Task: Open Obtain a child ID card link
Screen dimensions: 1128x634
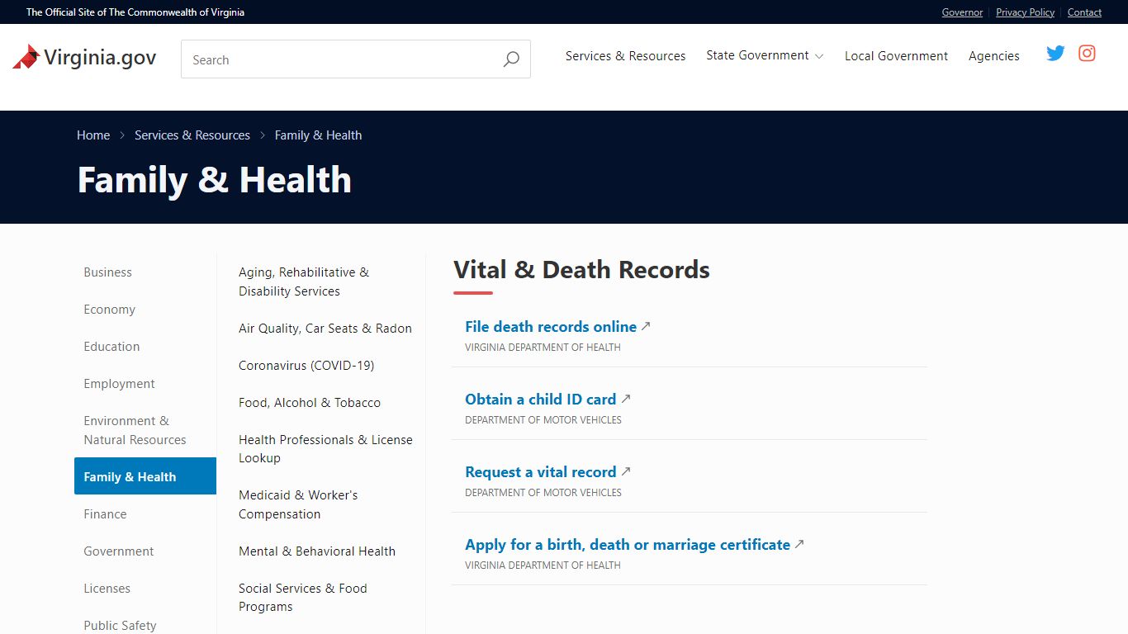Action: point(541,400)
